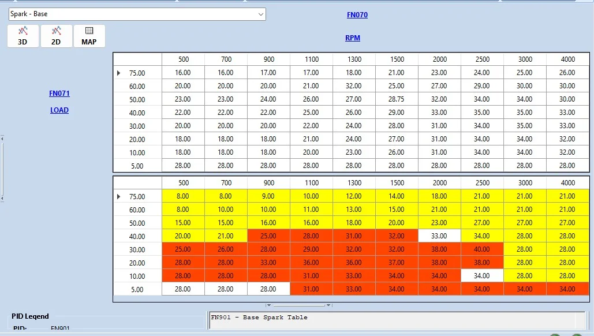Select the red 25.00 cell in 40.00 row
Image resolution: width=594 pixels, height=336 pixels.
(x=268, y=236)
